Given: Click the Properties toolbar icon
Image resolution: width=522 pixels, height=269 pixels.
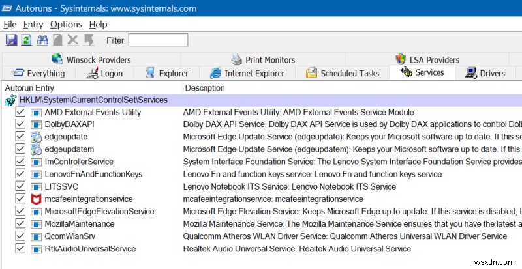Looking at the screenshot, I should coord(57,40).
